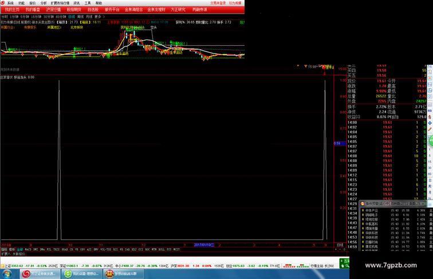The width and height of the screenshot is (433, 279).
Task: Click the 2017/01/10 date marker
Action: tap(204, 245)
